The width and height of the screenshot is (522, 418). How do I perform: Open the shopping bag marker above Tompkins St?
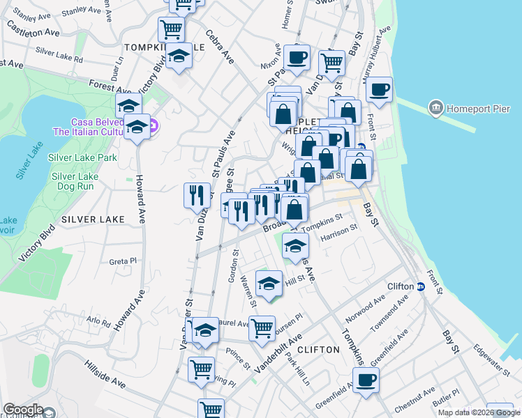pyautogui.click(x=294, y=211)
